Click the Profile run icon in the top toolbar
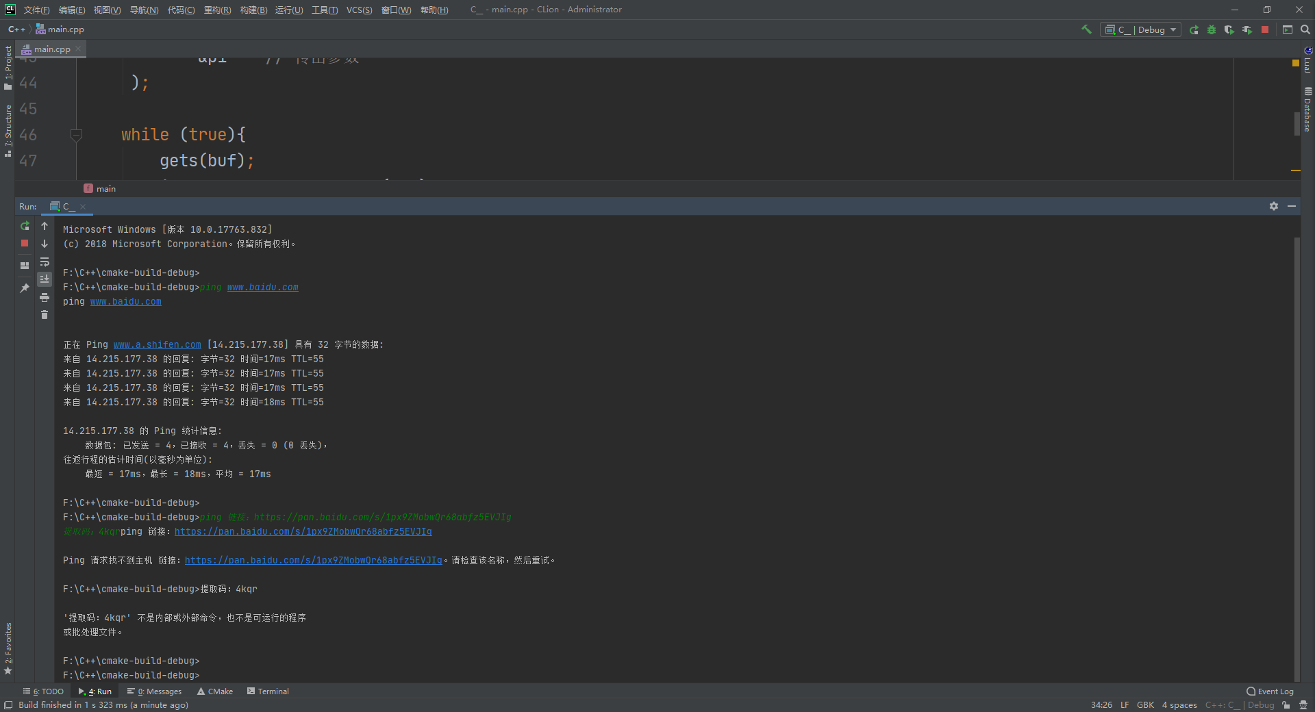This screenshot has height=712, width=1315. point(1247,29)
